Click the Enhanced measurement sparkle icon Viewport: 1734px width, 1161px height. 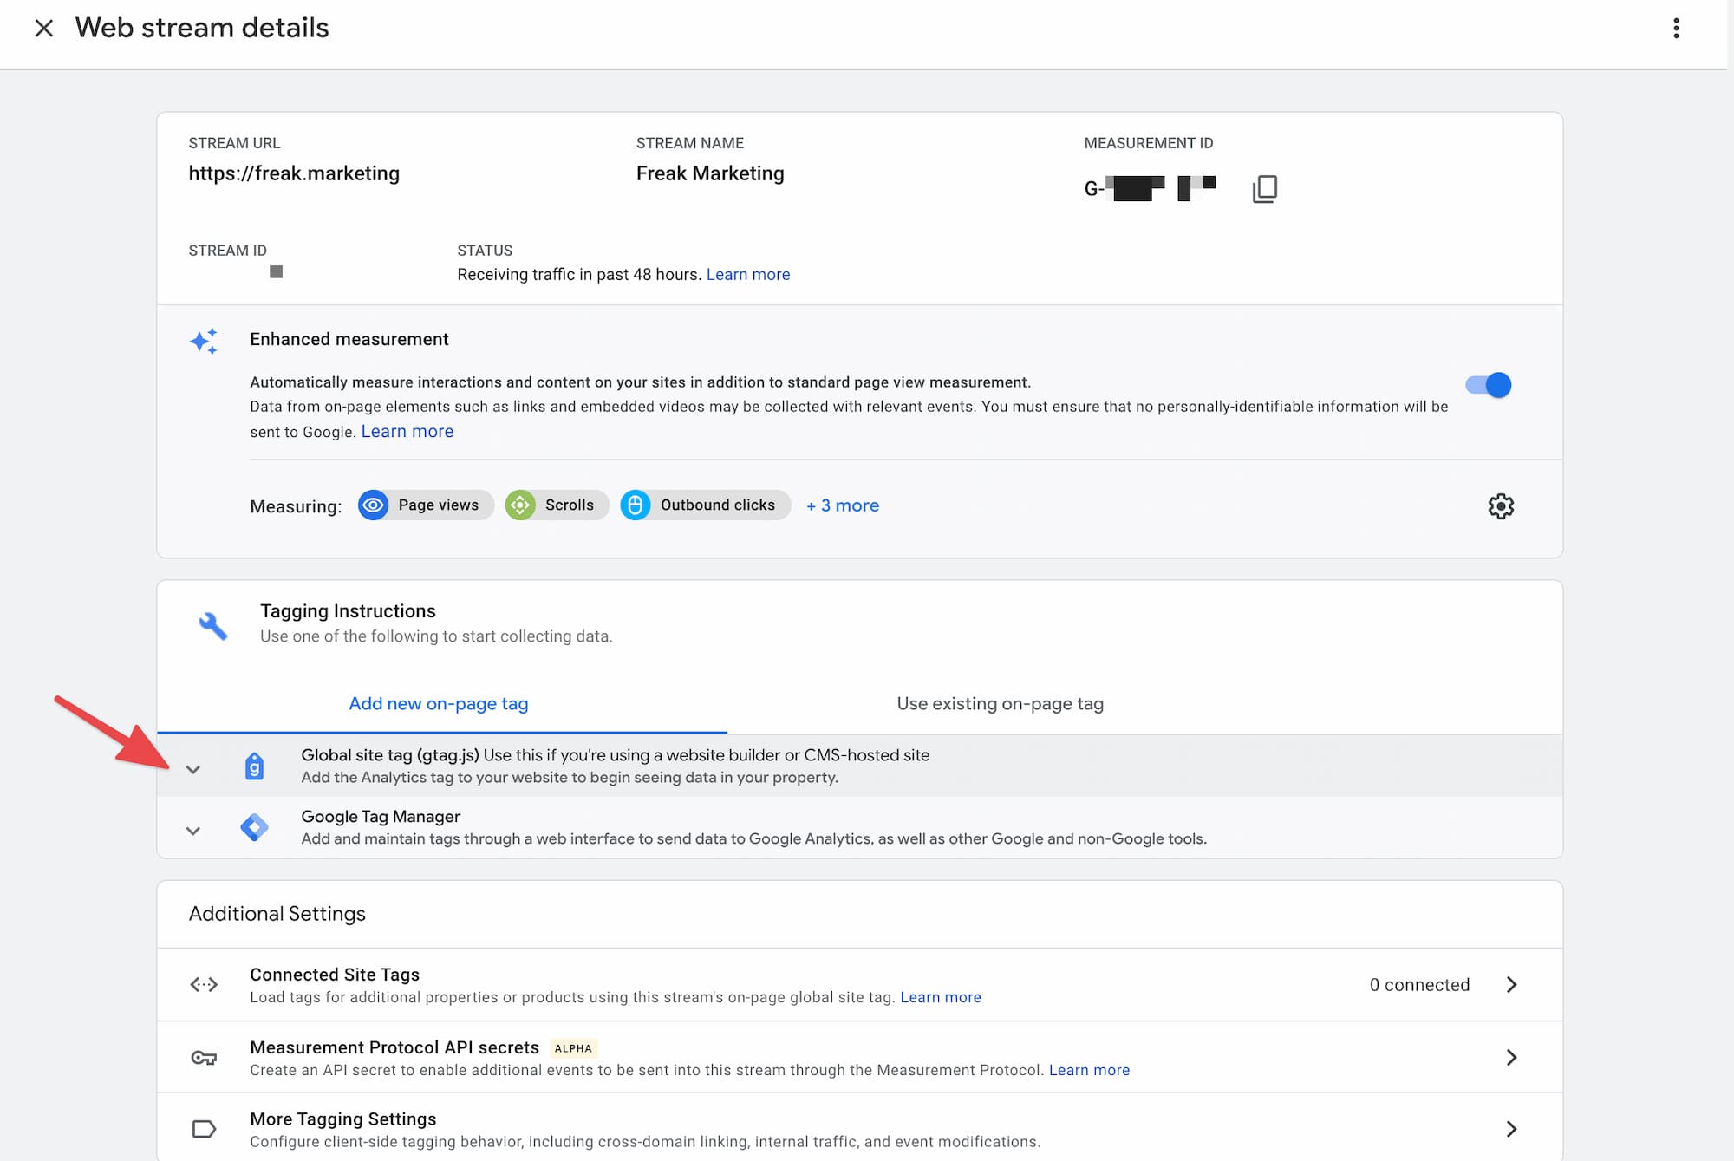pos(204,341)
